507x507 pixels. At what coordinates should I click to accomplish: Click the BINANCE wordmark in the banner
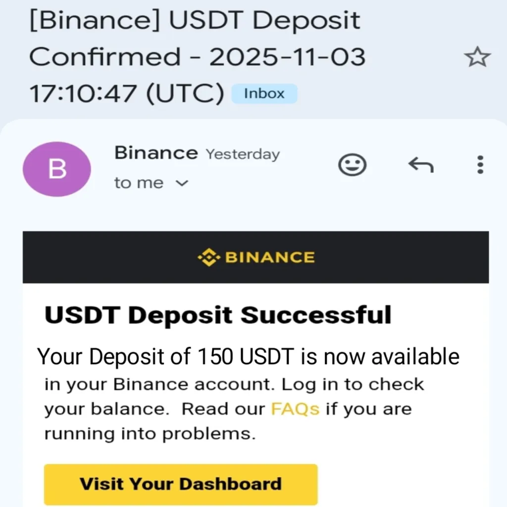[270, 257]
